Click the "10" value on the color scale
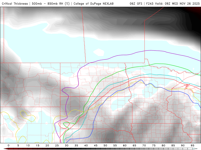Image resolution: width=201 pixels, height=150 pixels. click(28, 145)
